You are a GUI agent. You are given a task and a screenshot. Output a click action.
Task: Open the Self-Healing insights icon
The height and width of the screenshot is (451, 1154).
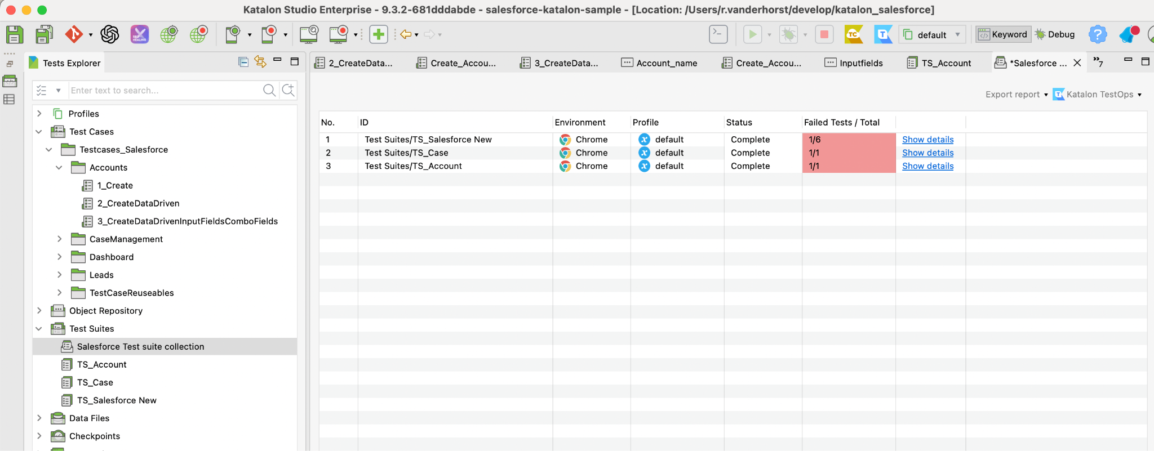click(x=140, y=34)
